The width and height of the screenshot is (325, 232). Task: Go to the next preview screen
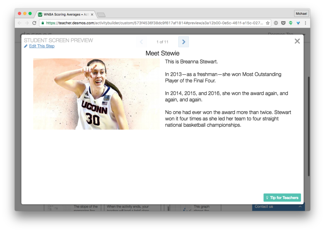183,42
